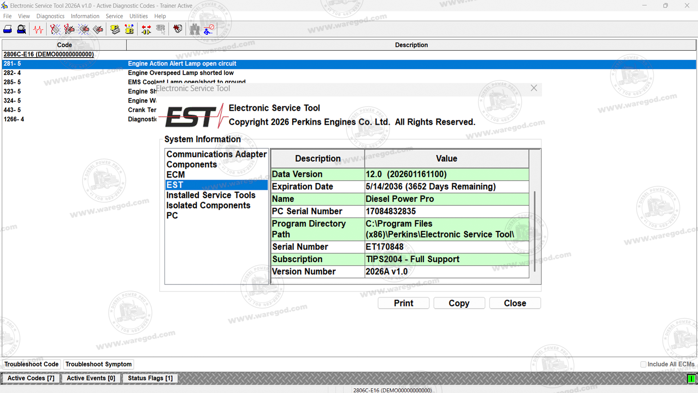
Task: Open the ECM Summary toolbar icon
Action: click(115, 29)
